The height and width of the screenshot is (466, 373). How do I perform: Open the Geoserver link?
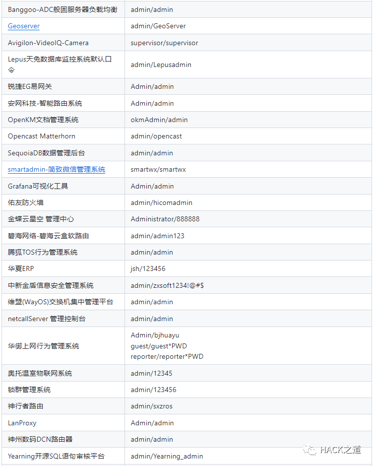24,26
